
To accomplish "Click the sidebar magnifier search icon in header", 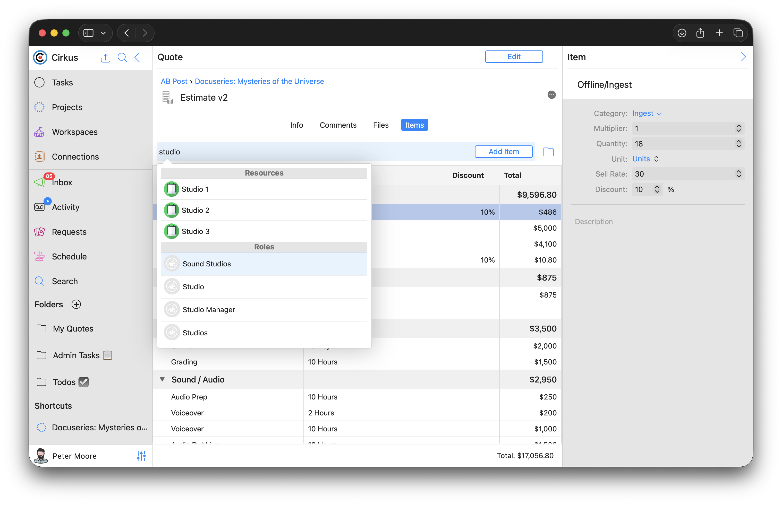I will [122, 57].
